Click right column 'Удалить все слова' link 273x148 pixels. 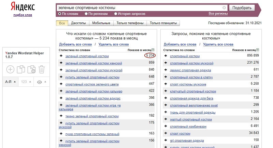[218, 44]
